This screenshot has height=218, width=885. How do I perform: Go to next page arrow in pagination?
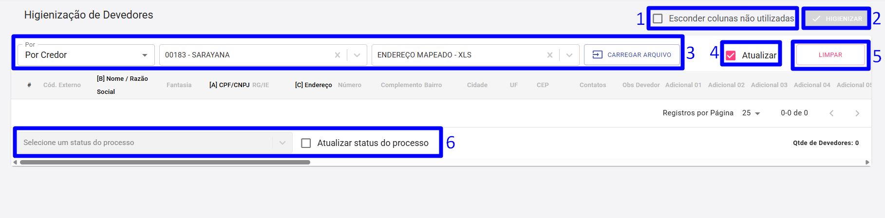(x=857, y=113)
